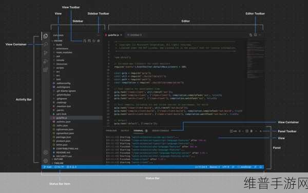The height and width of the screenshot is (193, 308).
Task: Open the Manage gear menu
Action: click(x=46, y=161)
